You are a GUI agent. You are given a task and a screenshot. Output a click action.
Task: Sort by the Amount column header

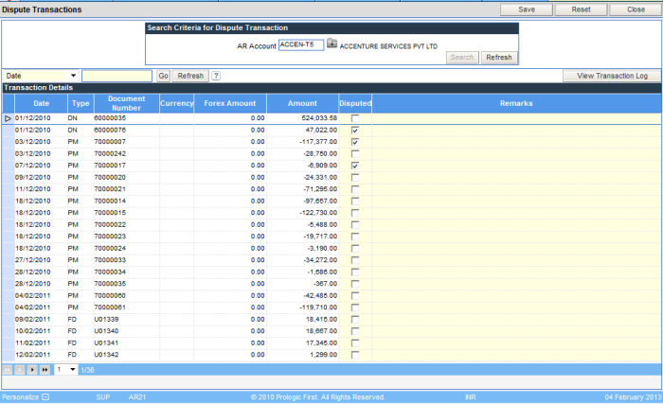coord(302,103)
